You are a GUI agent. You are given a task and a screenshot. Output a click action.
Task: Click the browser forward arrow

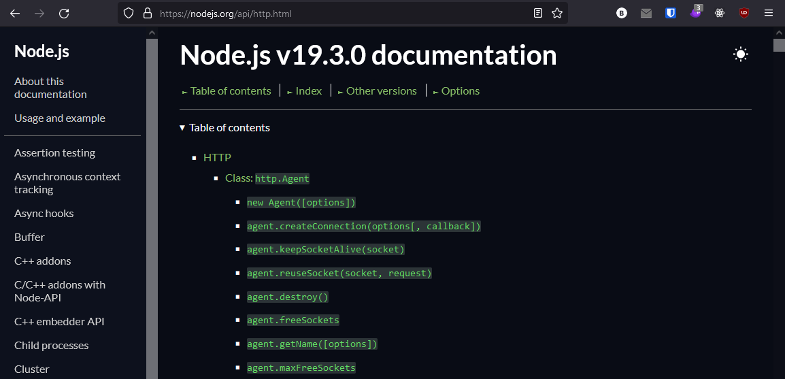[39, 14]
